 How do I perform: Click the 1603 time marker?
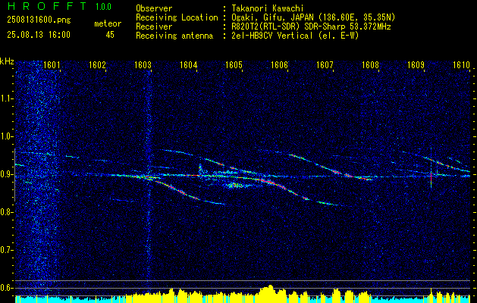[143, 65]
